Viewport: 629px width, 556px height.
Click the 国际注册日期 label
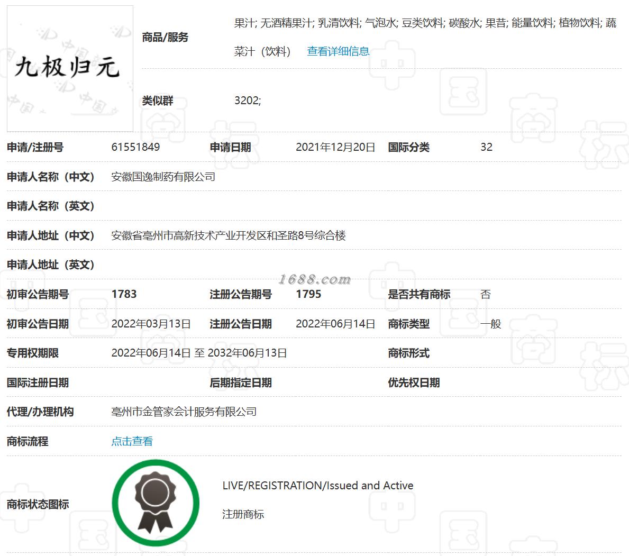pos(38,382)
